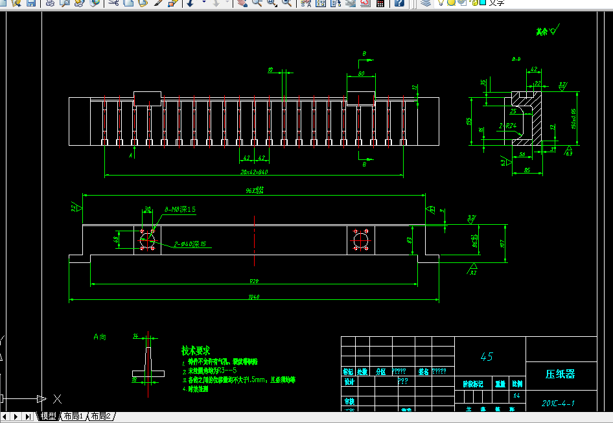
Task: Open the Properties palette icon
Action: click(x=306, y=3)
